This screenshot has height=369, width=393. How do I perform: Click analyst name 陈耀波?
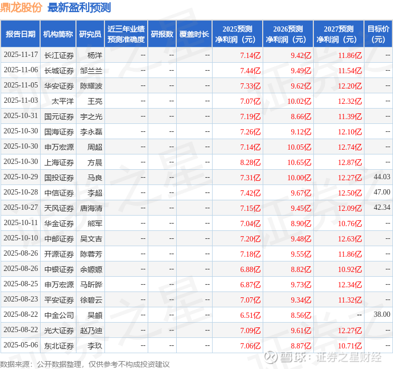click(x=91, y=86)
